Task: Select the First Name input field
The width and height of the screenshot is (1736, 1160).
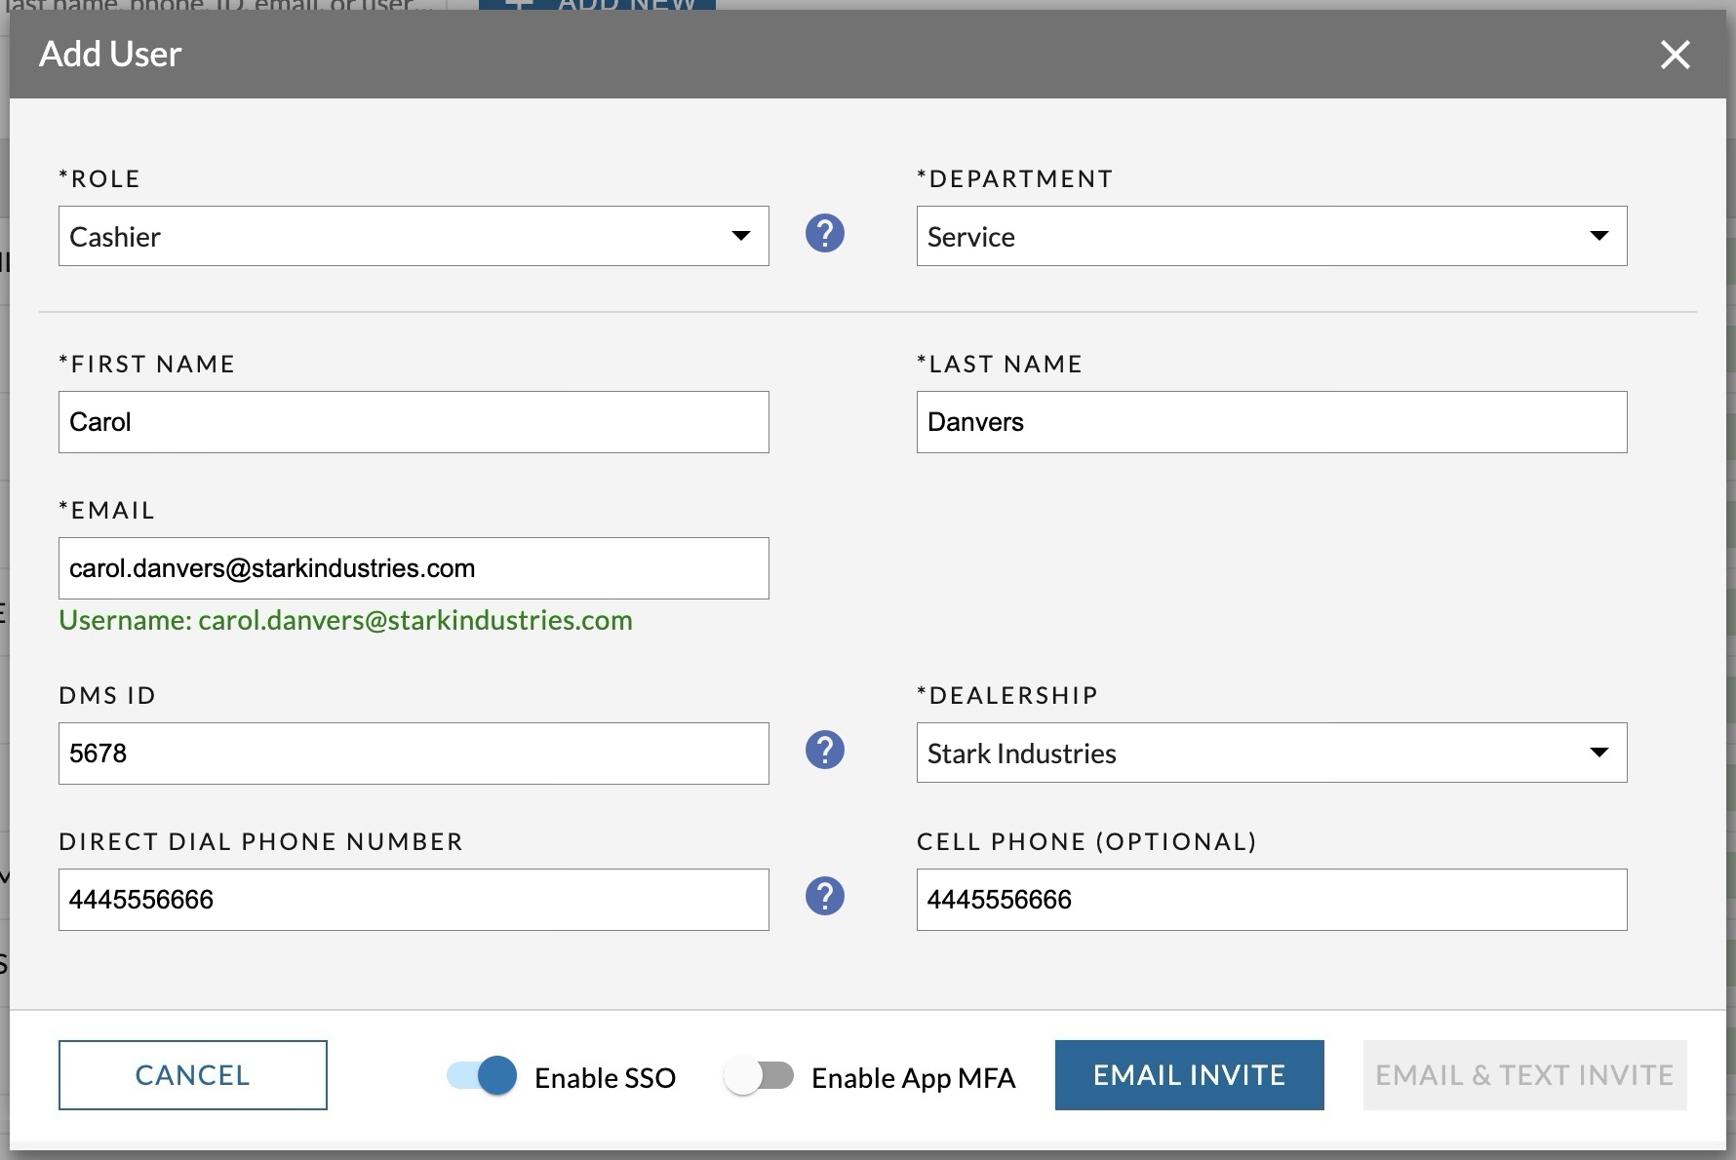Action: coord(414,422)
